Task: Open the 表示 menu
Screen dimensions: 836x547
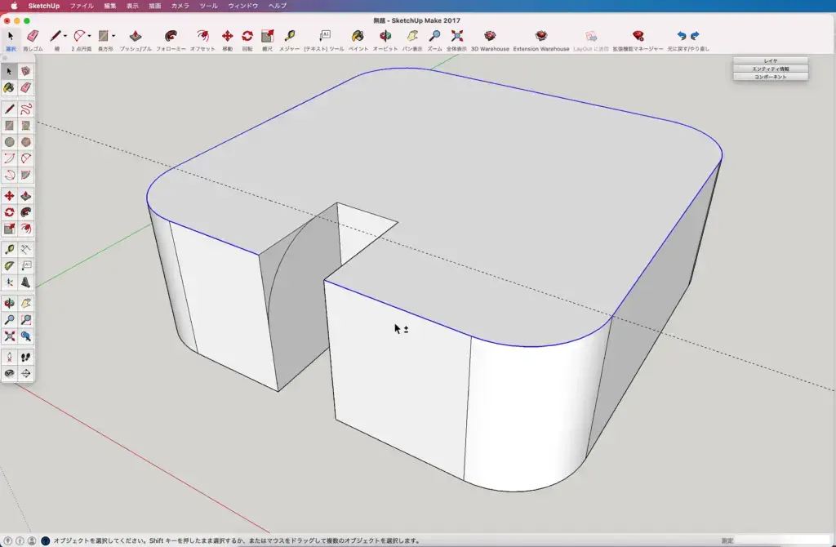Action: (x=132, y=6)
